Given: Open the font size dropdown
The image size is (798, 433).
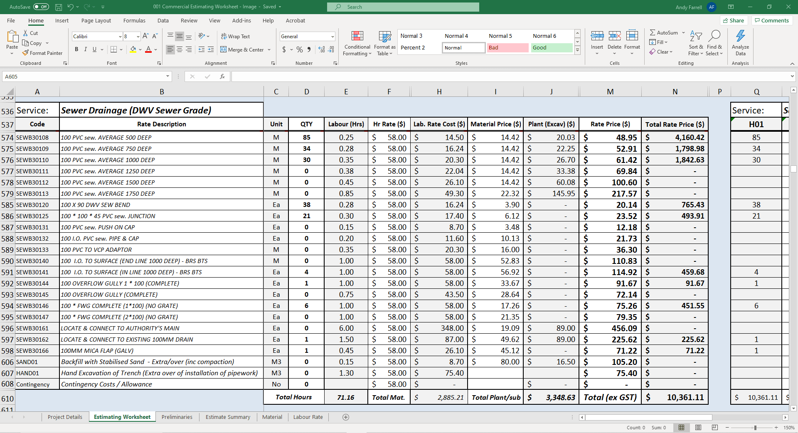Looking at the screenshot, I should pyautogui.click(x=138, y=37).
